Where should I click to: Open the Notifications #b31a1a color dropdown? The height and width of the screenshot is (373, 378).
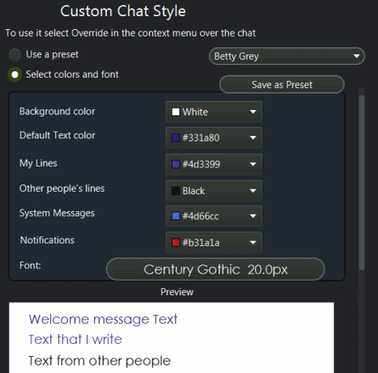(214, 243)
